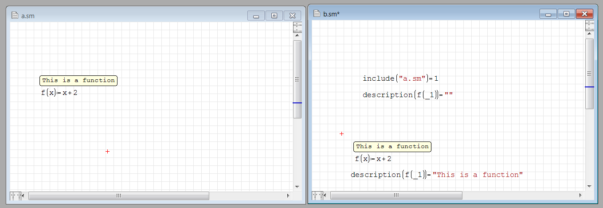This screenshot has width=603, height=208.
Task: Click the b.sm document icon in title bar
Action: coord(317,14)
